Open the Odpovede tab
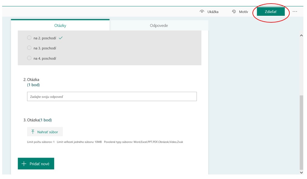 pyautogui.click(x=159, y=26)
